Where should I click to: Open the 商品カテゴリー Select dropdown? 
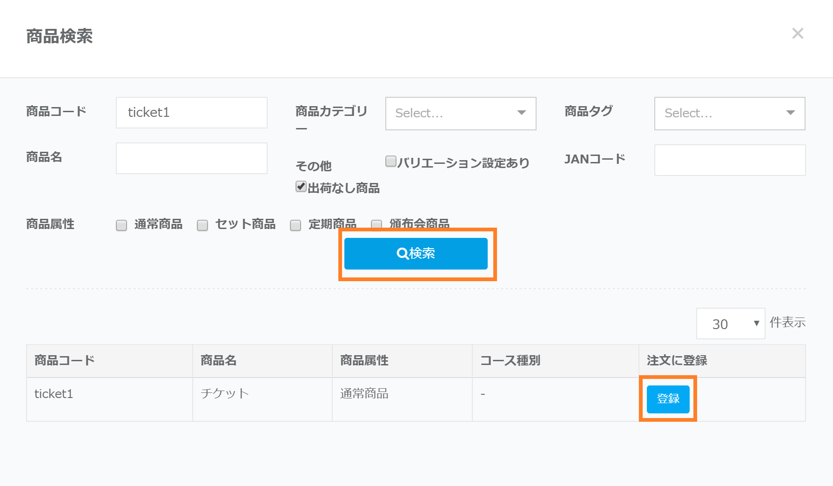click(x=460, y=113)
